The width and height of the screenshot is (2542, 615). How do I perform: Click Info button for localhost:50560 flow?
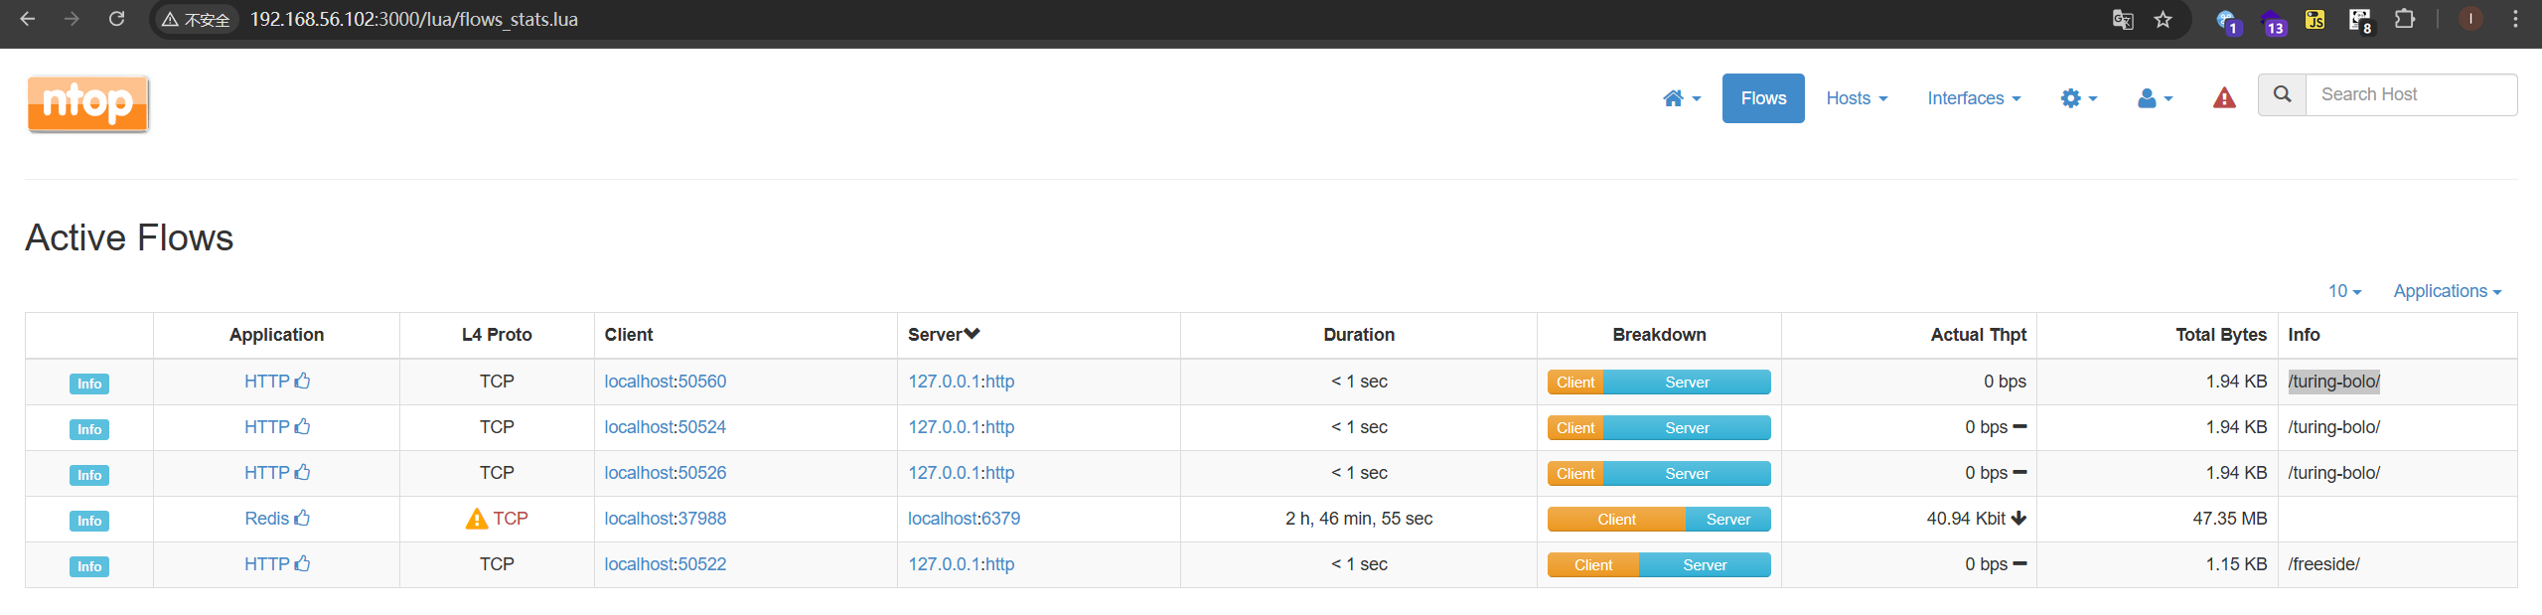click(89, 384)
